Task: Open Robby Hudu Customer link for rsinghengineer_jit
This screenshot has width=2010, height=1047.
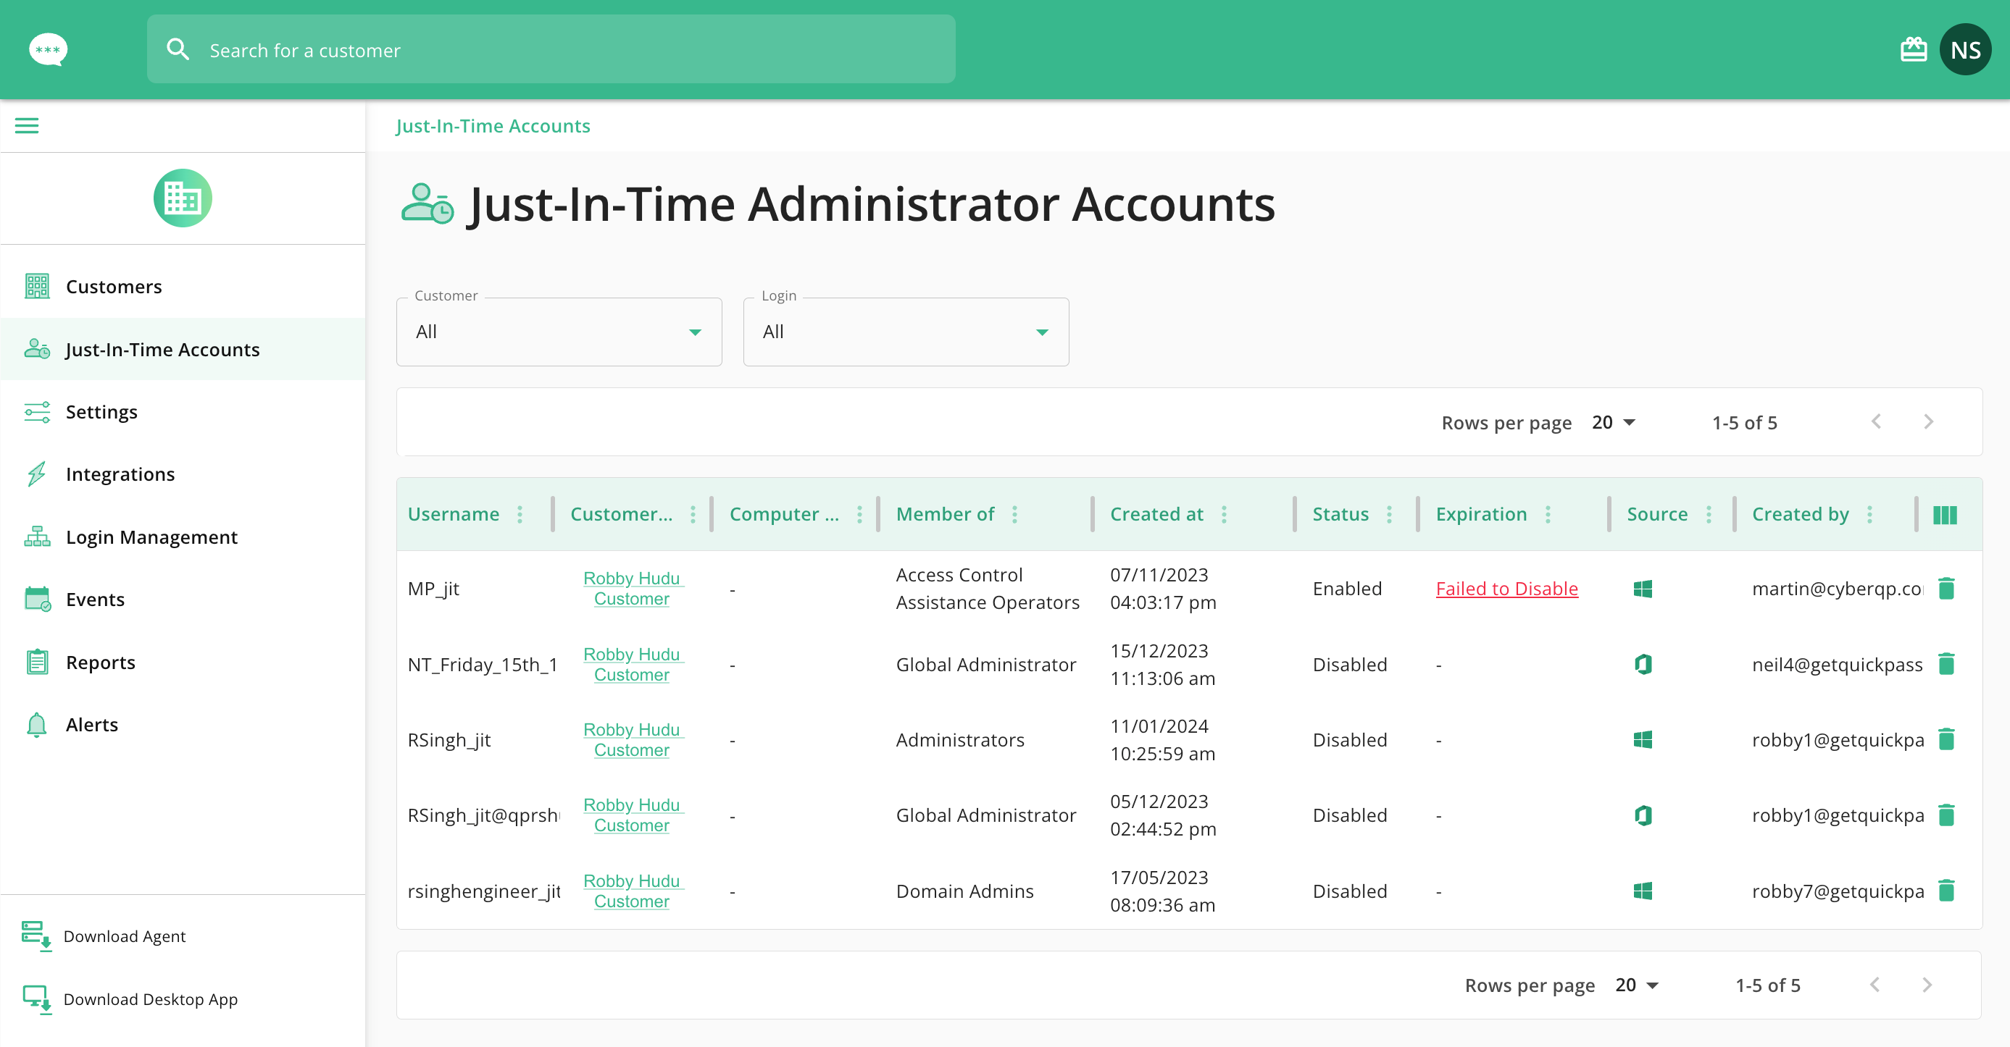Action: [632, 891]
